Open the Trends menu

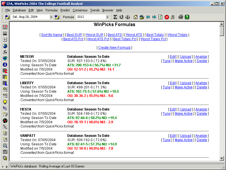click(x=95, y=10)
